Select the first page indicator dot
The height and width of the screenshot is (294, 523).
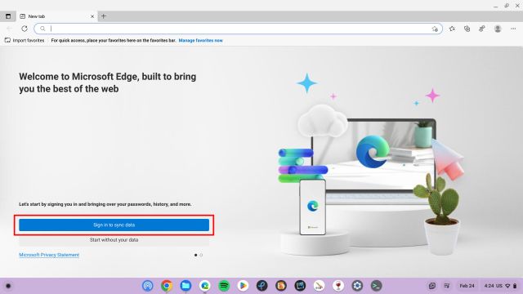[x=195, y=255]
